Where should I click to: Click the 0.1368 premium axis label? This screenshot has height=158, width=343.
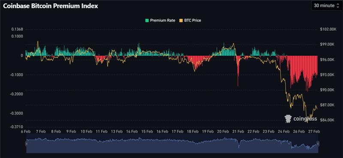[17, 29]
